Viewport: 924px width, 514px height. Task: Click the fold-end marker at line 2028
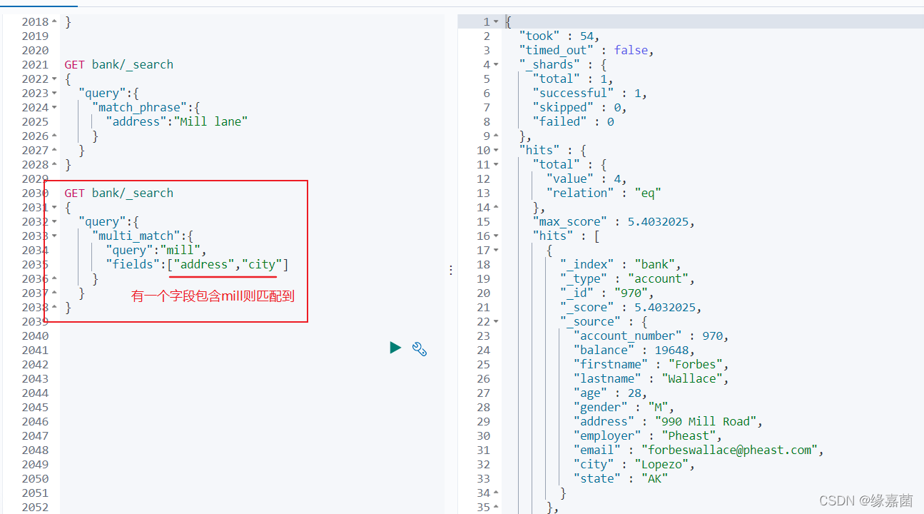55,164
